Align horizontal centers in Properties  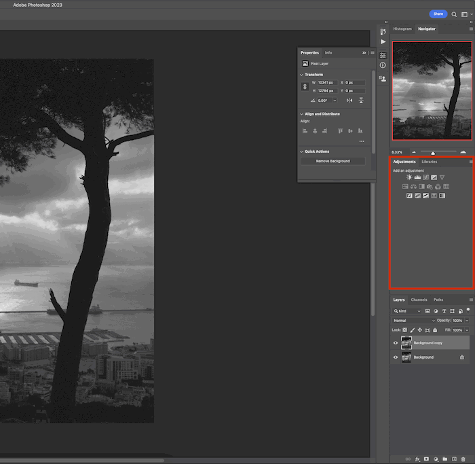315,130
